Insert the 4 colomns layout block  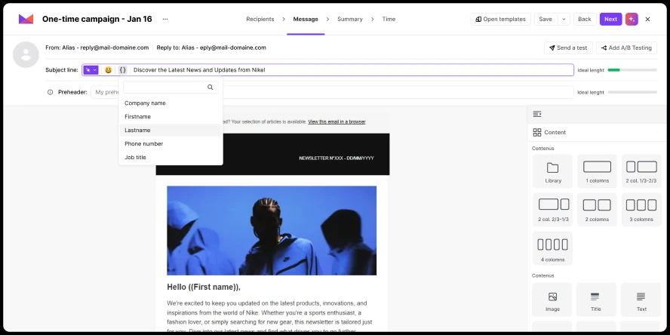point(552,248)
